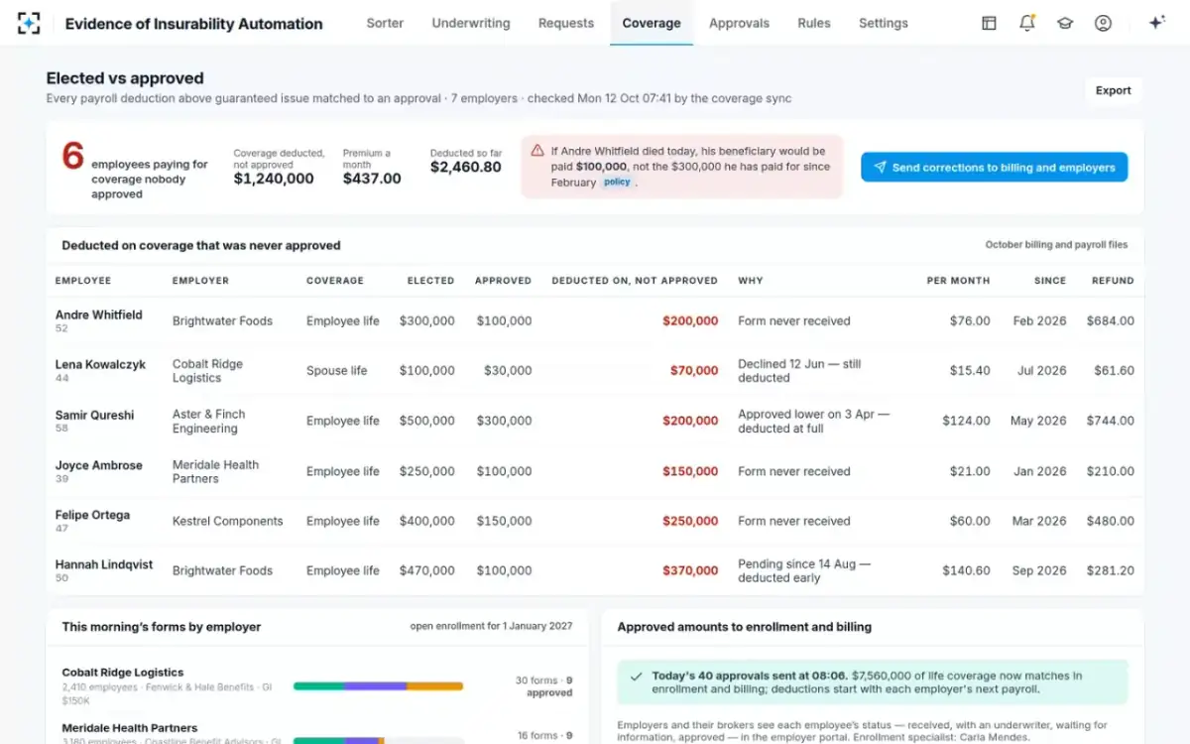Select Hannah Lindqvist in the table
1190x744 pixels.
pyautogui.click(x=104, y=564)
